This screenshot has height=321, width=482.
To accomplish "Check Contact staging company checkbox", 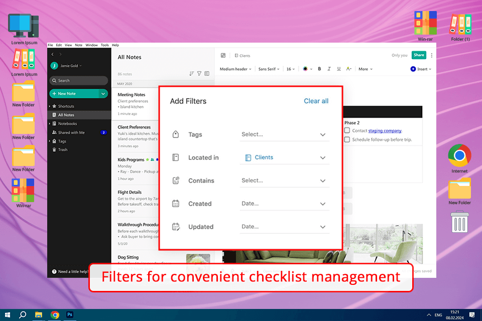I will click(x=347, y=130).
